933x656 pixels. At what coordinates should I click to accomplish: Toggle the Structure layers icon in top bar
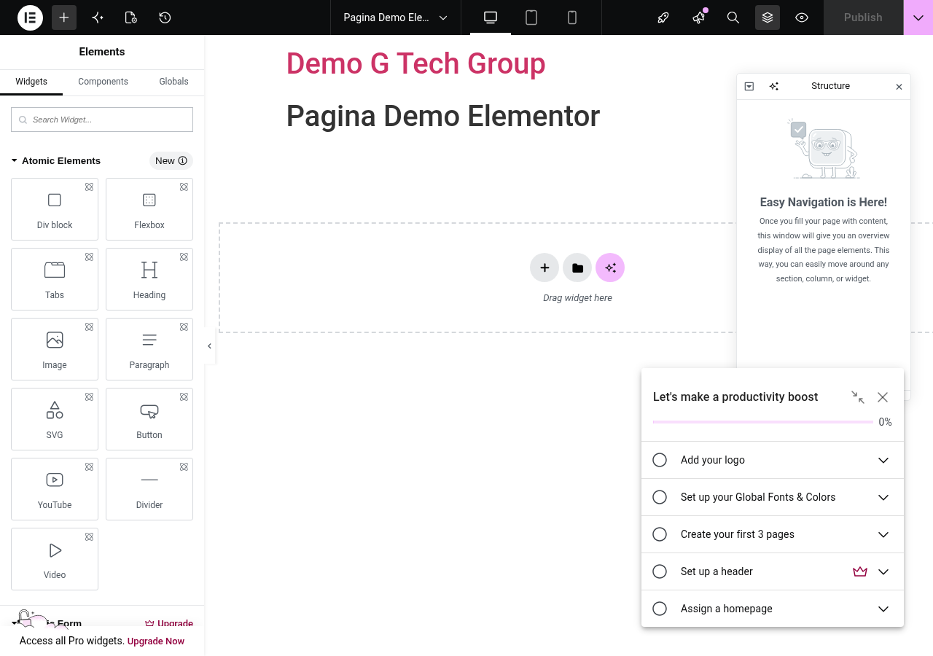coord(768,17)
